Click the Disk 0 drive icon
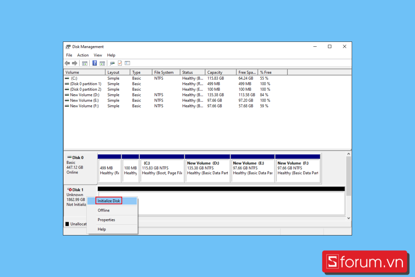The image size is (415, 277). (70, 158)
